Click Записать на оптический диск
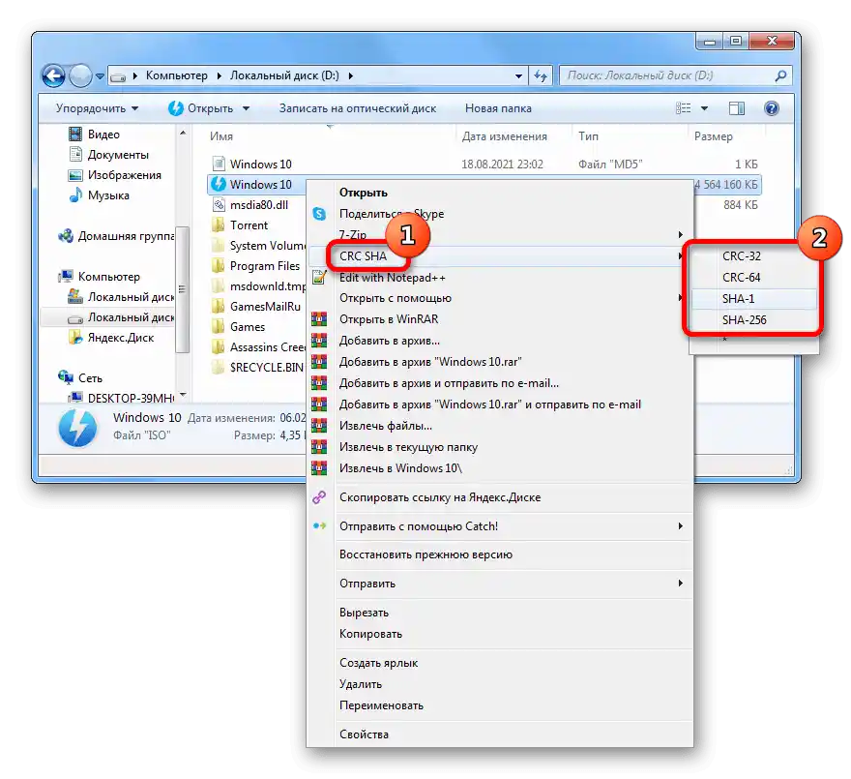Viewport: 851px width, 779px height. coord(358,108)
